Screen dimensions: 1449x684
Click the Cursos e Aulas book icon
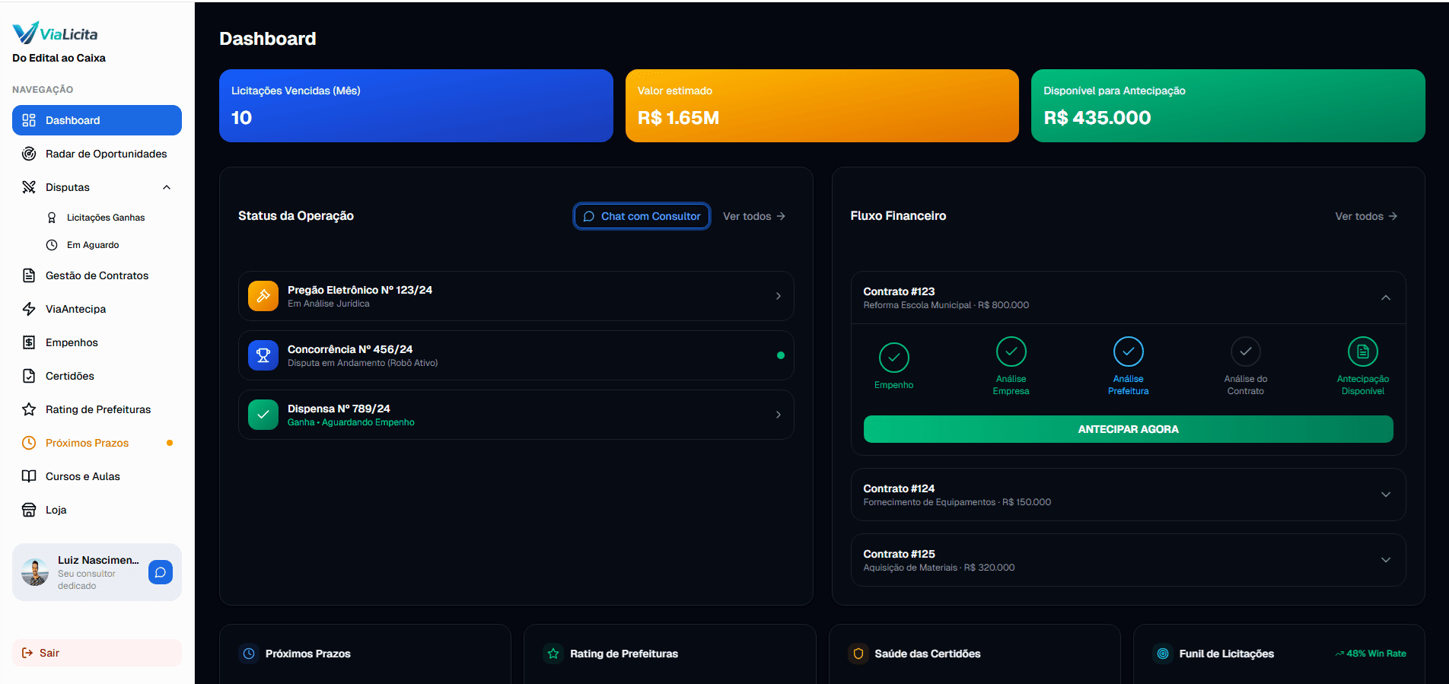click(29, 476)
